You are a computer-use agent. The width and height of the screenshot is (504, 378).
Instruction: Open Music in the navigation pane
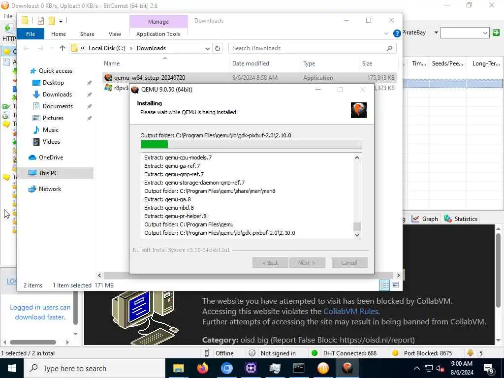(51, 130)
